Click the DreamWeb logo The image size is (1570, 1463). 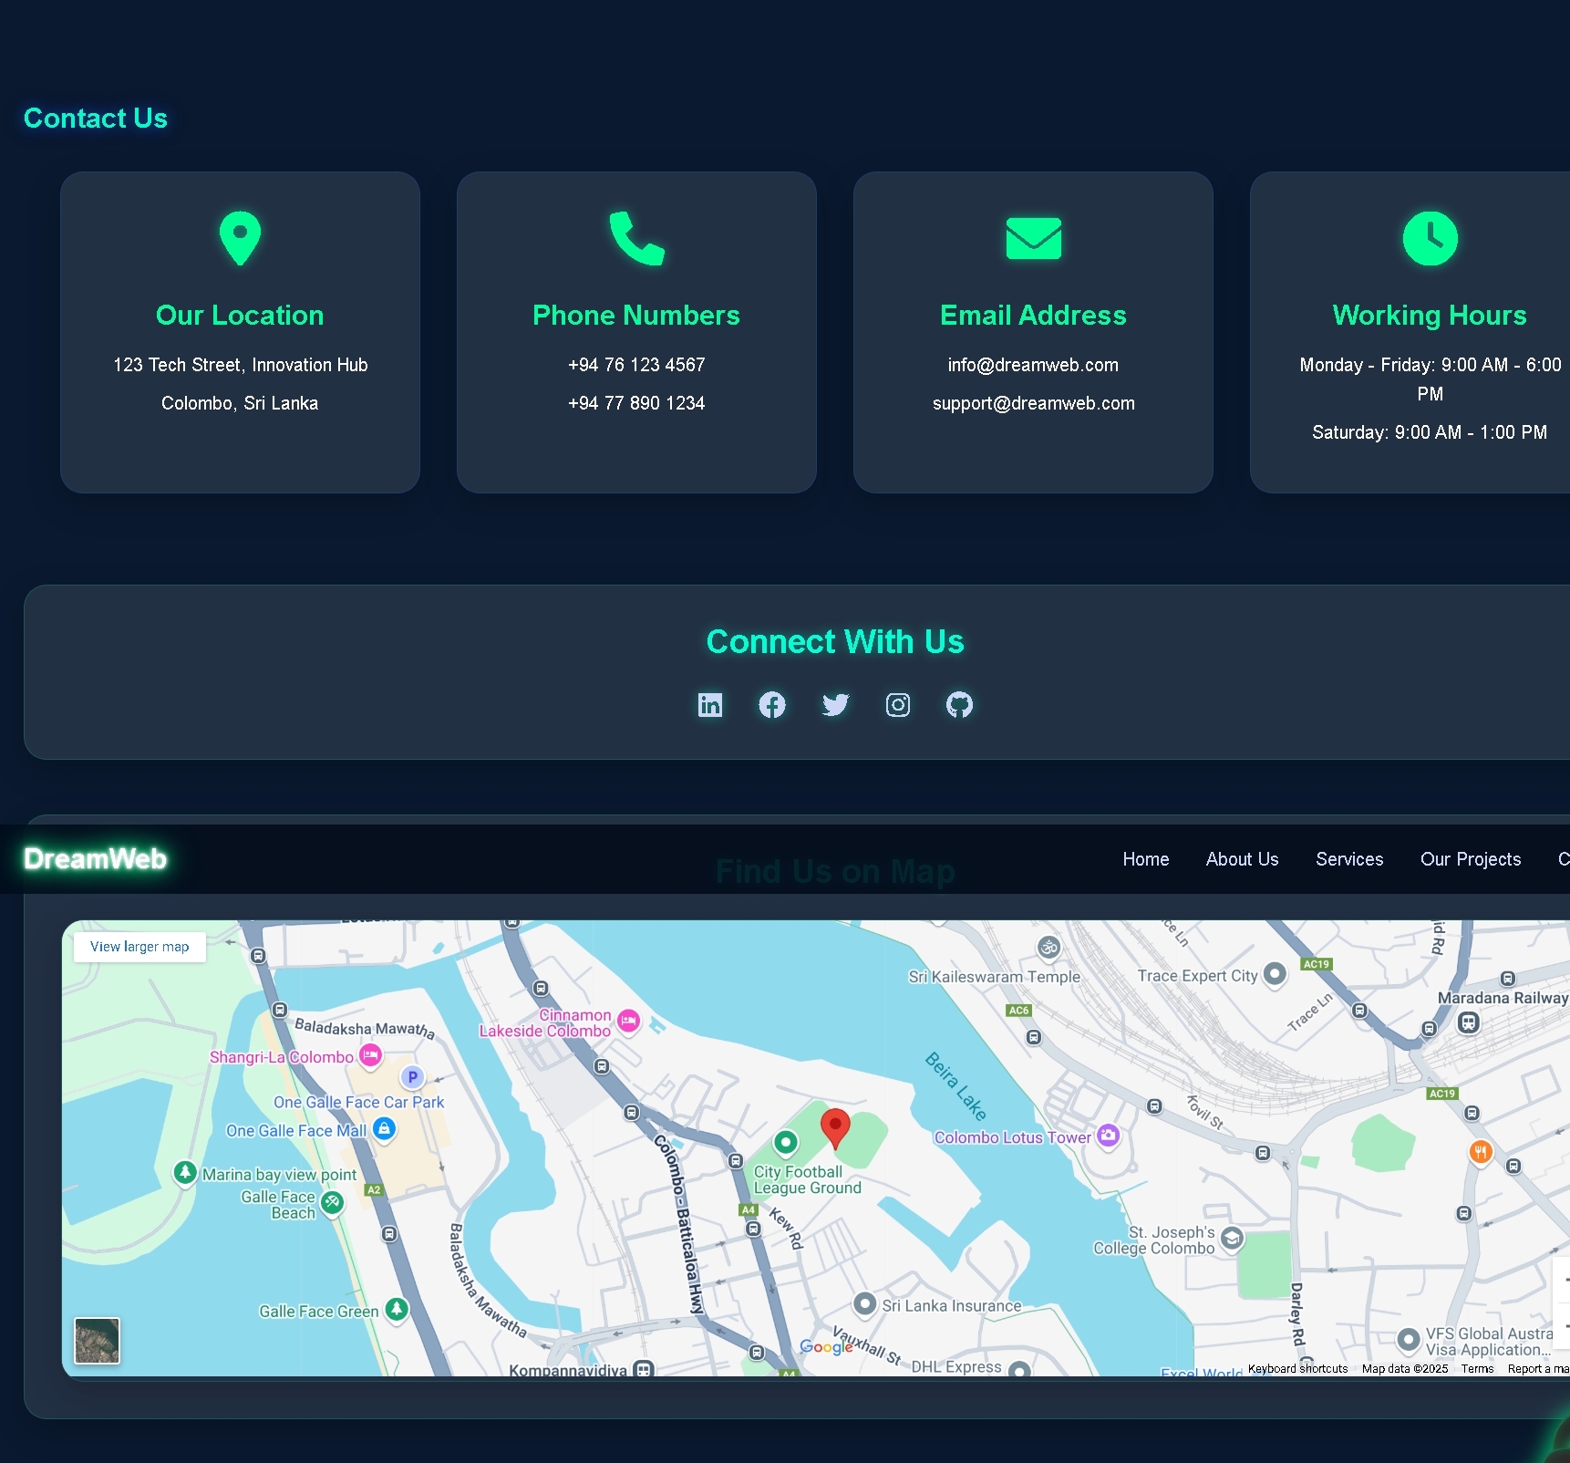pos(93,858)
